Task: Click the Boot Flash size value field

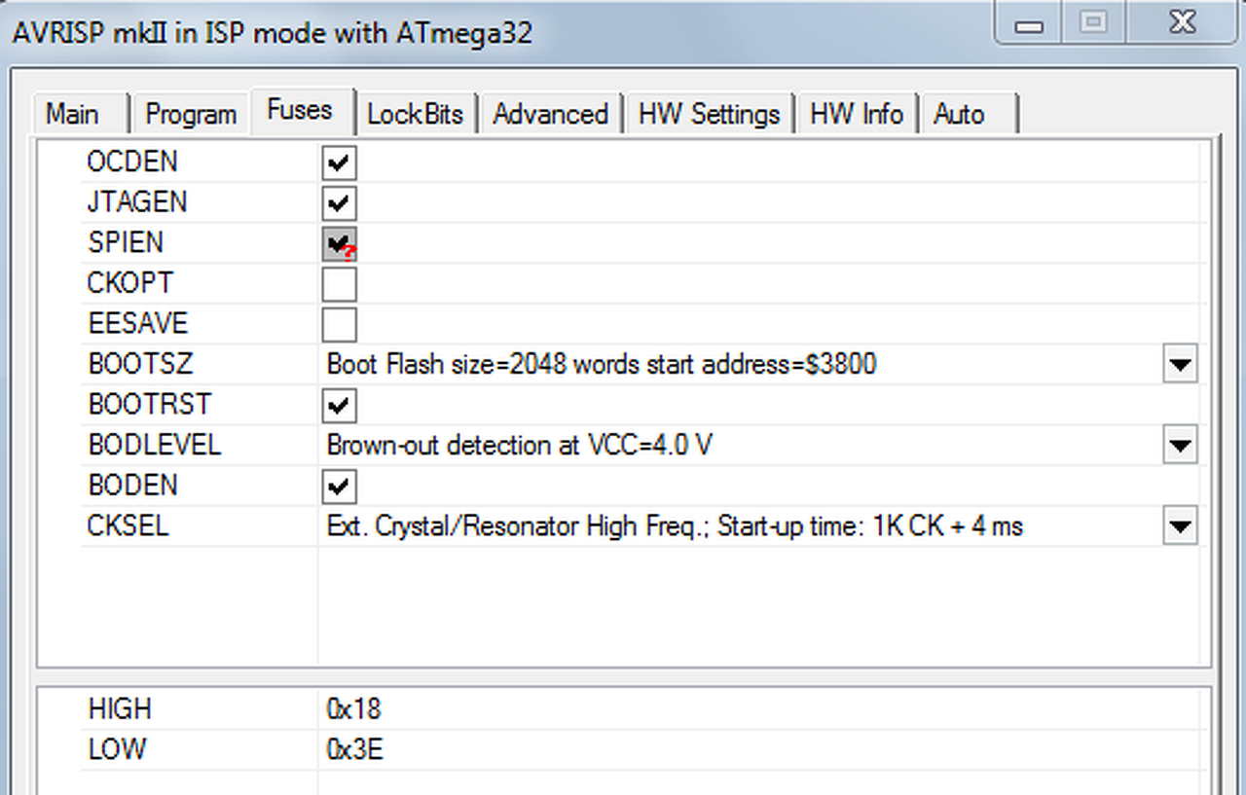Action: coord(742,365)
